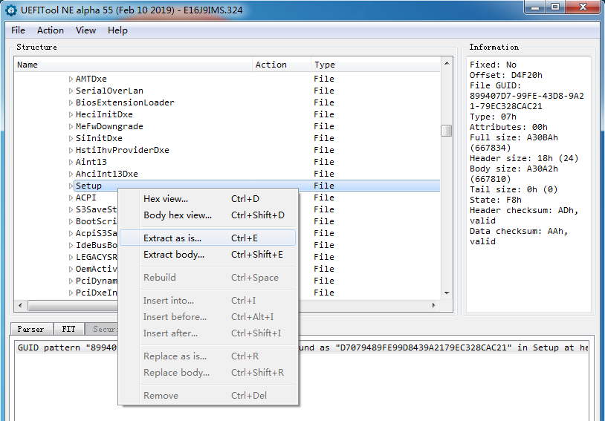Click the Offset: D4F20h line

(506, 75)
